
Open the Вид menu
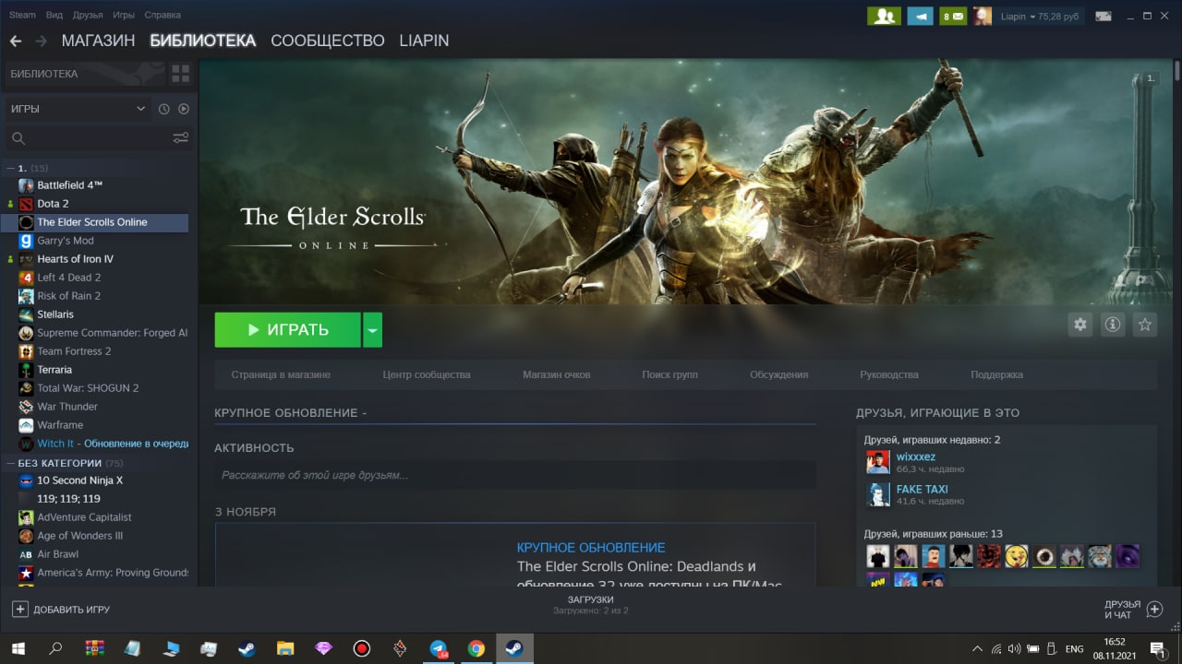coord(54,15)
